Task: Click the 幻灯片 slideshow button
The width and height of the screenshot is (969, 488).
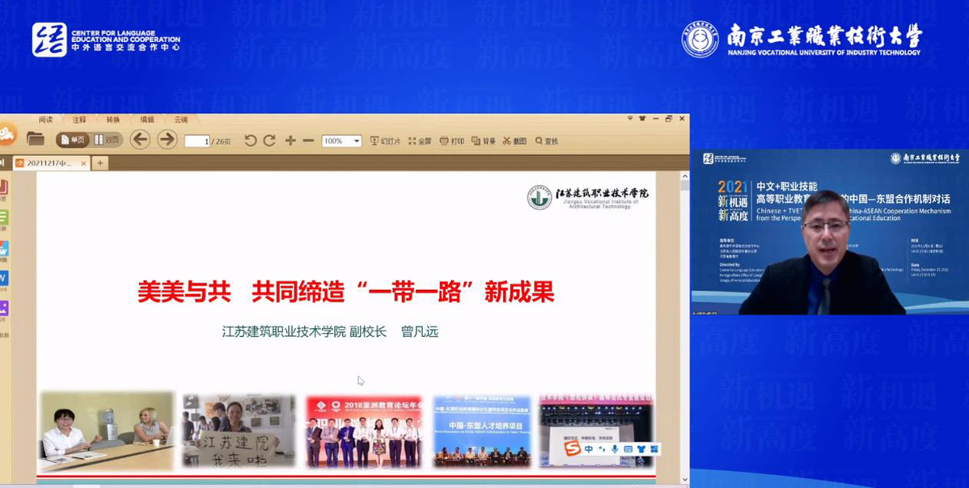Action: pyautogui.click(x=385, y=141)
